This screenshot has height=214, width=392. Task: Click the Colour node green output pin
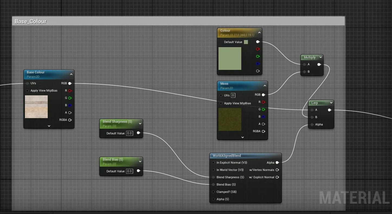coord(258,56)
